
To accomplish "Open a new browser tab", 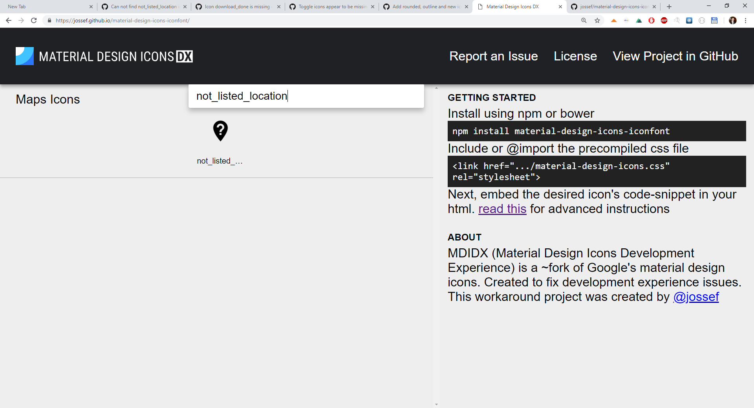I will [x=669, y=7].
